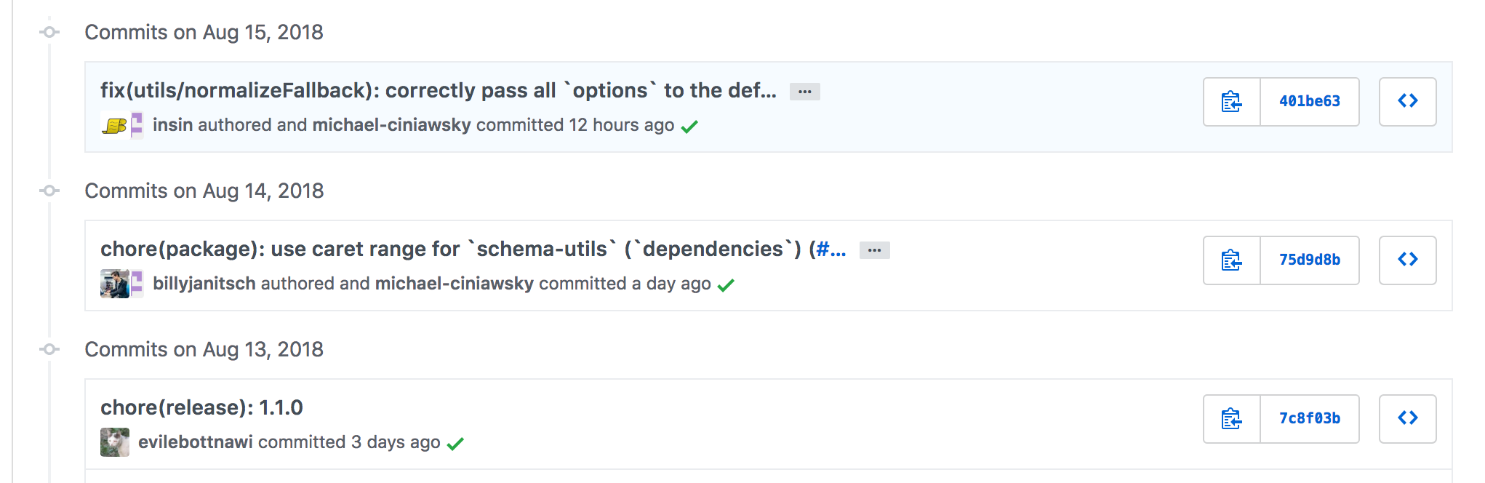Open the fix(utils/normalizeFallback) commit title
Viewport: 1485px width, 483px height.
438,90
